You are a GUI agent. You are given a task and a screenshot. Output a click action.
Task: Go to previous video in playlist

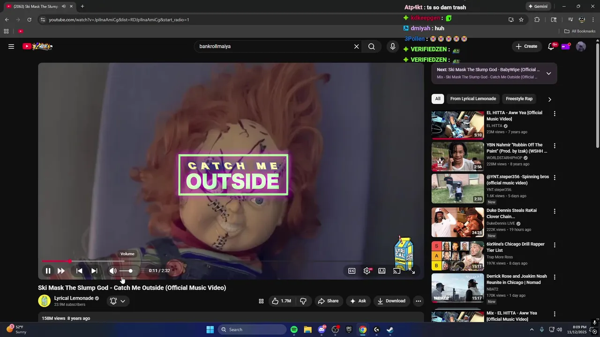click(x=79, y=271)
